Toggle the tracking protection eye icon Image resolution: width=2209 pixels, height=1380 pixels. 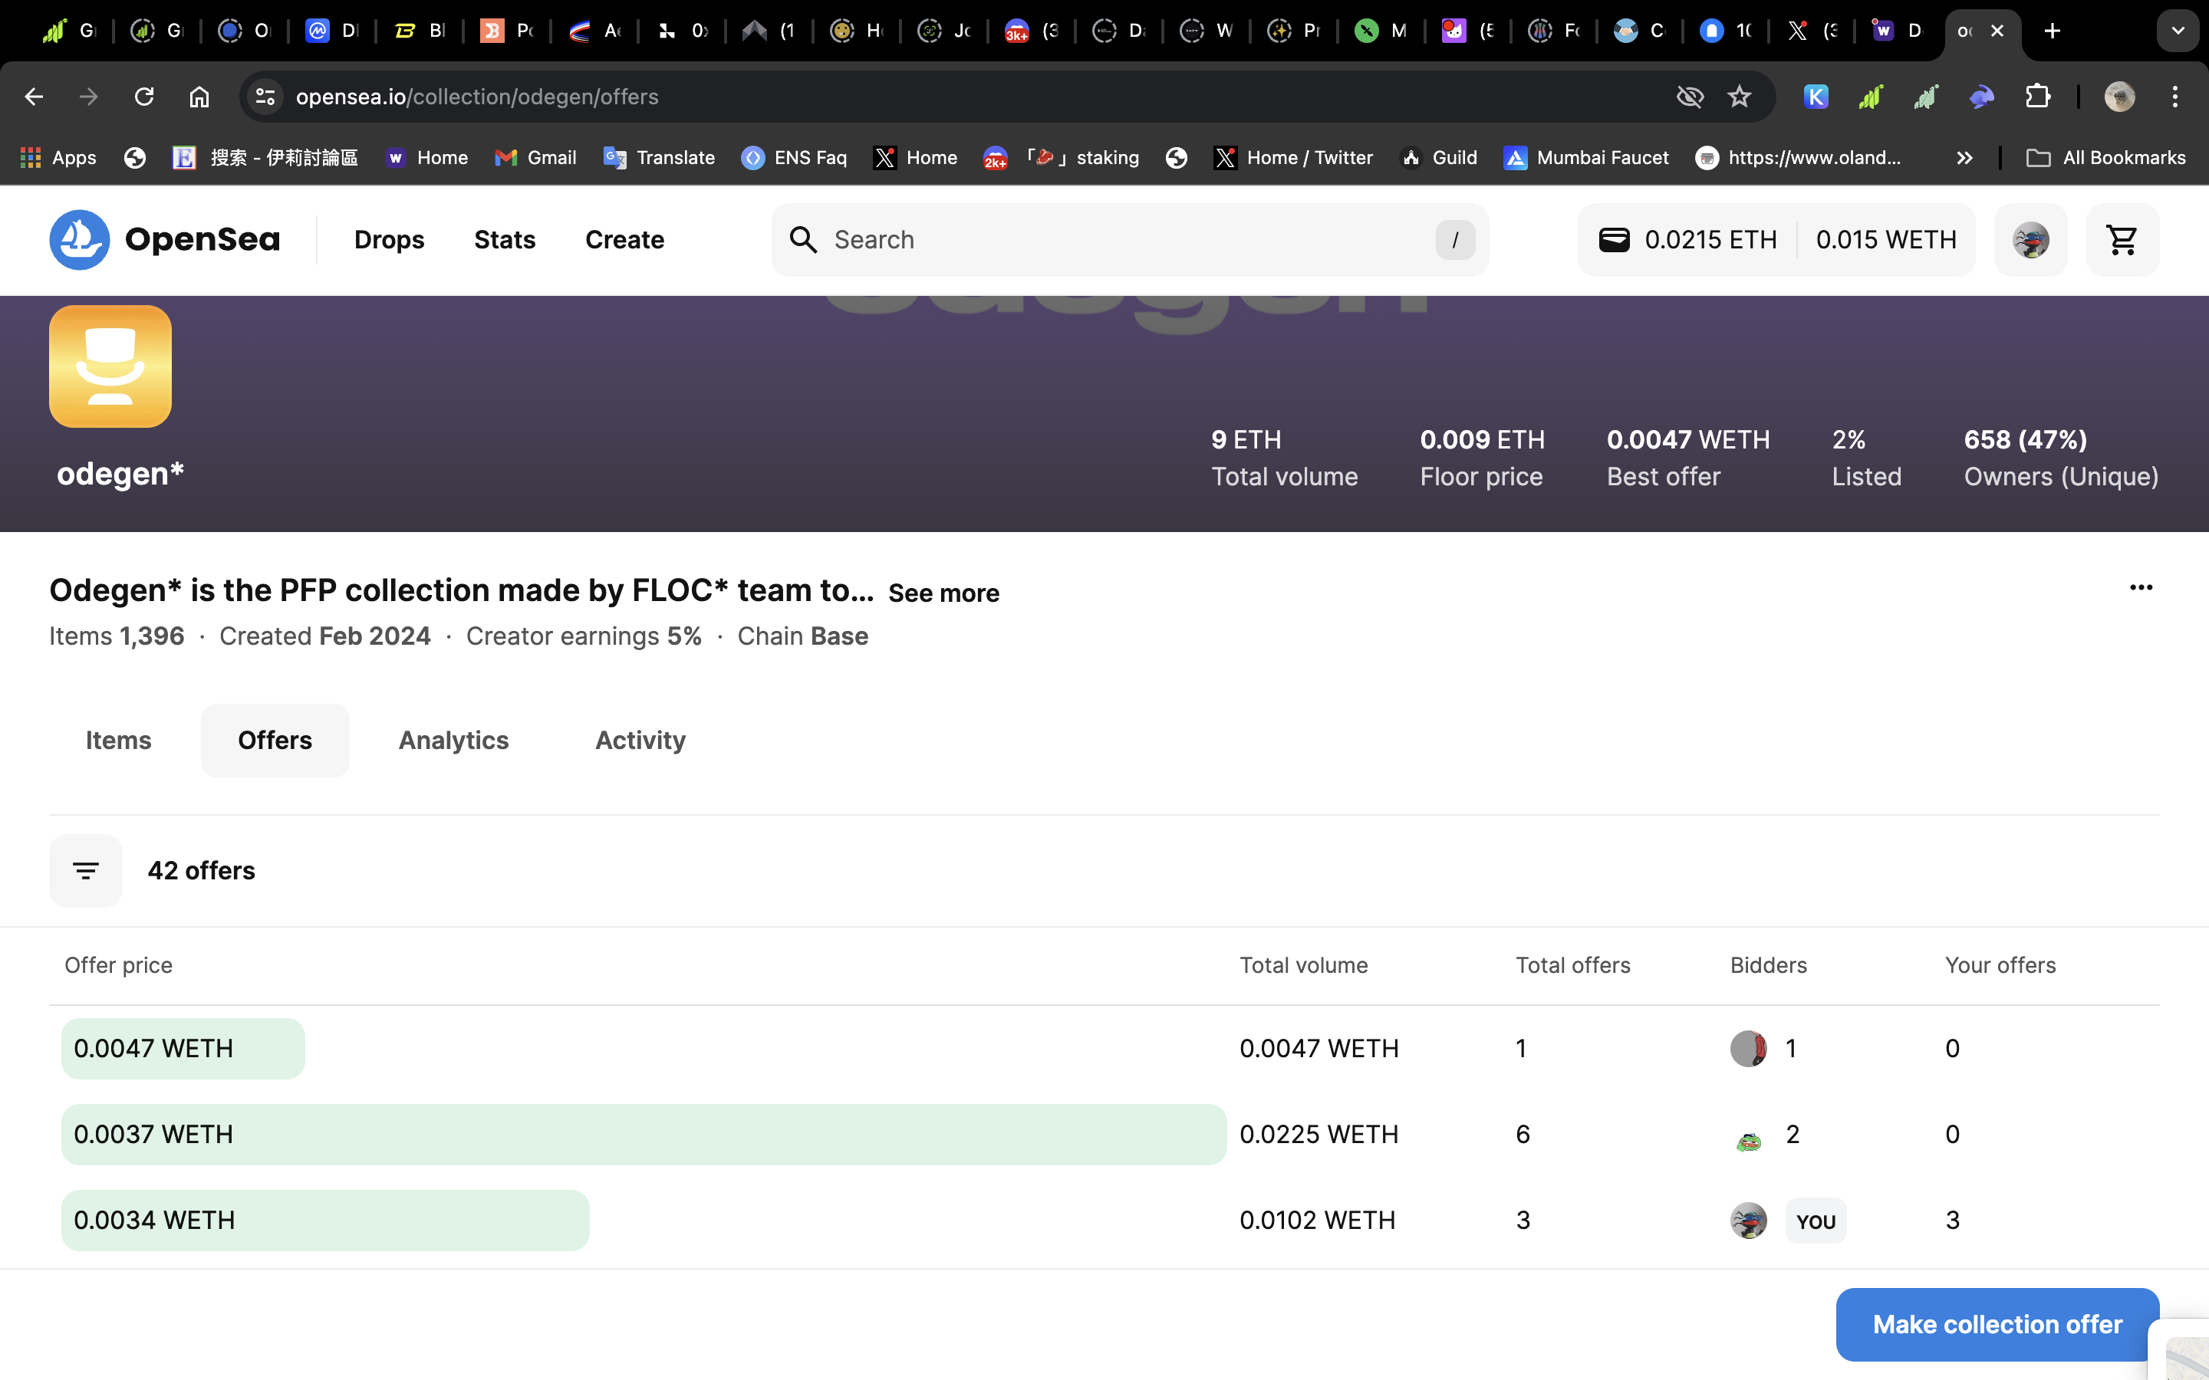1690,97
